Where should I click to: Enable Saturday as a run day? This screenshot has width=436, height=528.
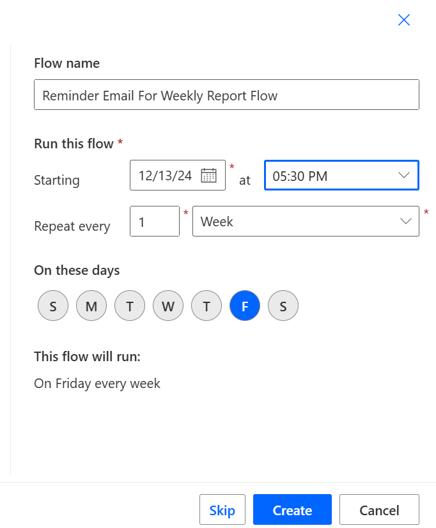283,306
